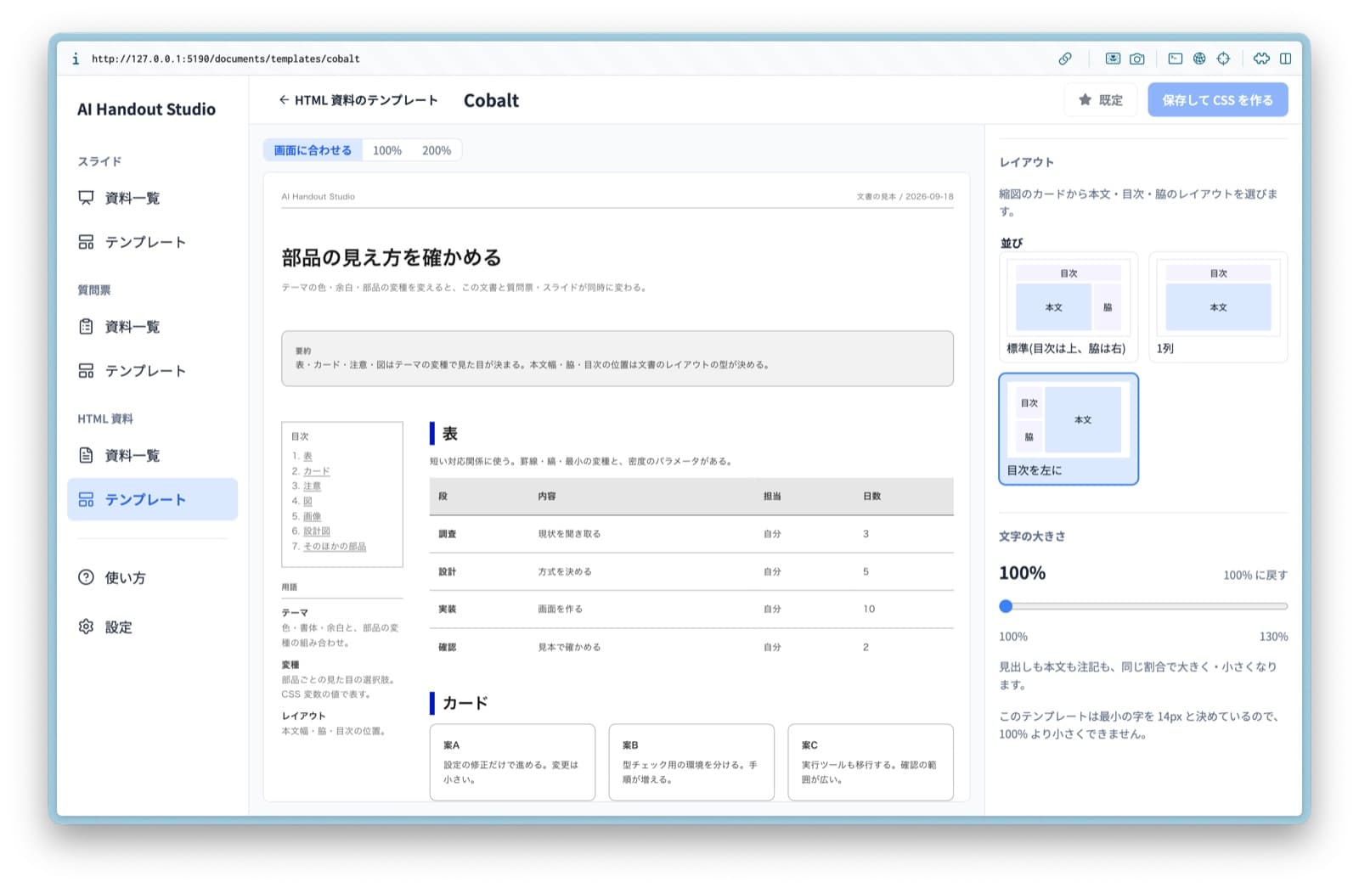
Task: Switch preview zoom to 100%
Action: point(387,150)
